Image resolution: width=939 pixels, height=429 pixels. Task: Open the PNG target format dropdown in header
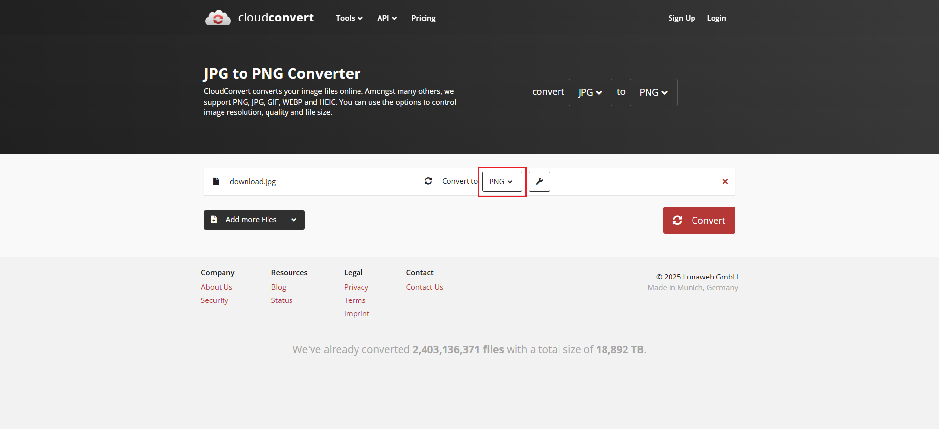(654, 92)
